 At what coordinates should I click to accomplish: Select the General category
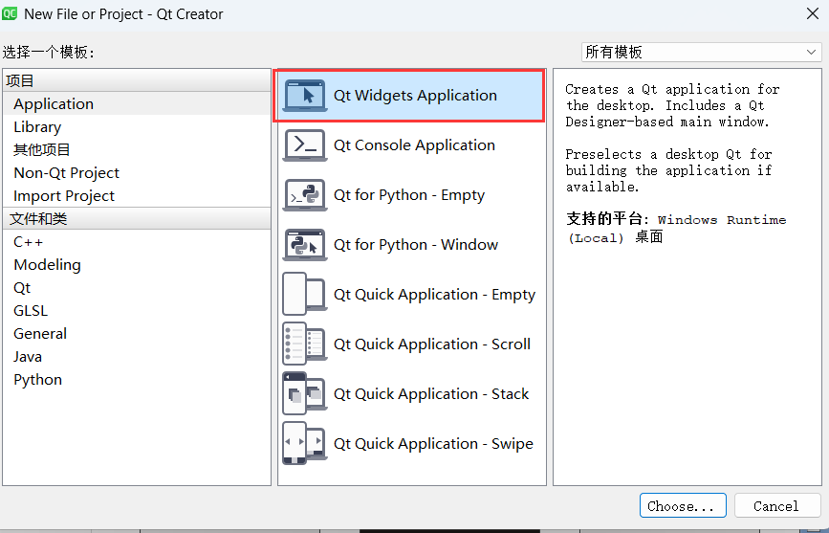point(137,333)
